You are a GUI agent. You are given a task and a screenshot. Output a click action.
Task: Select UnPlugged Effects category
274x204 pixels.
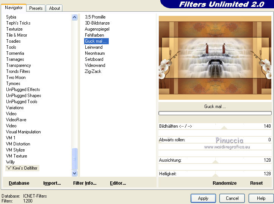pos(23,90)
